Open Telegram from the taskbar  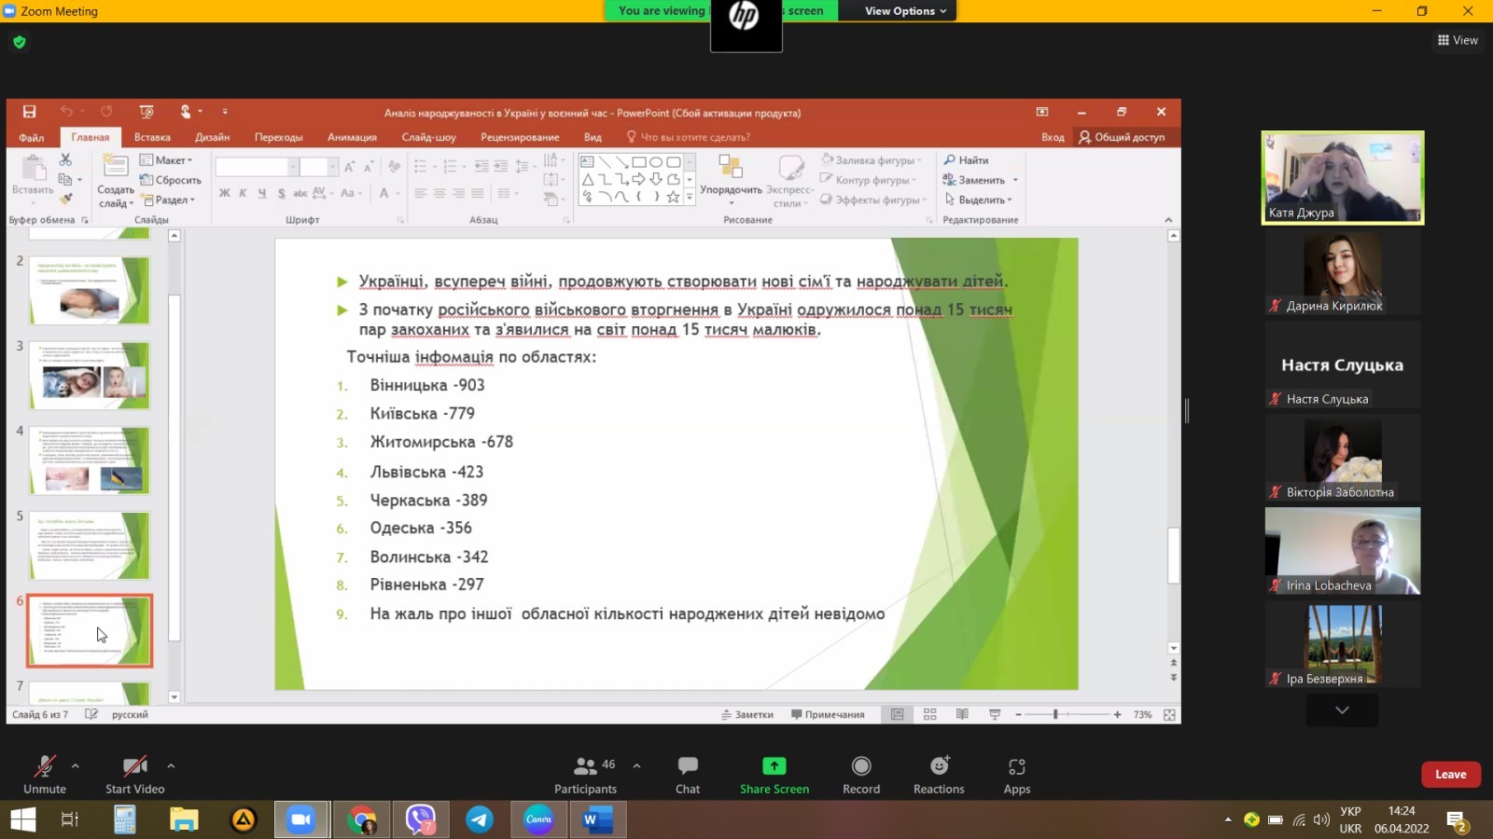tap(480, 819)
